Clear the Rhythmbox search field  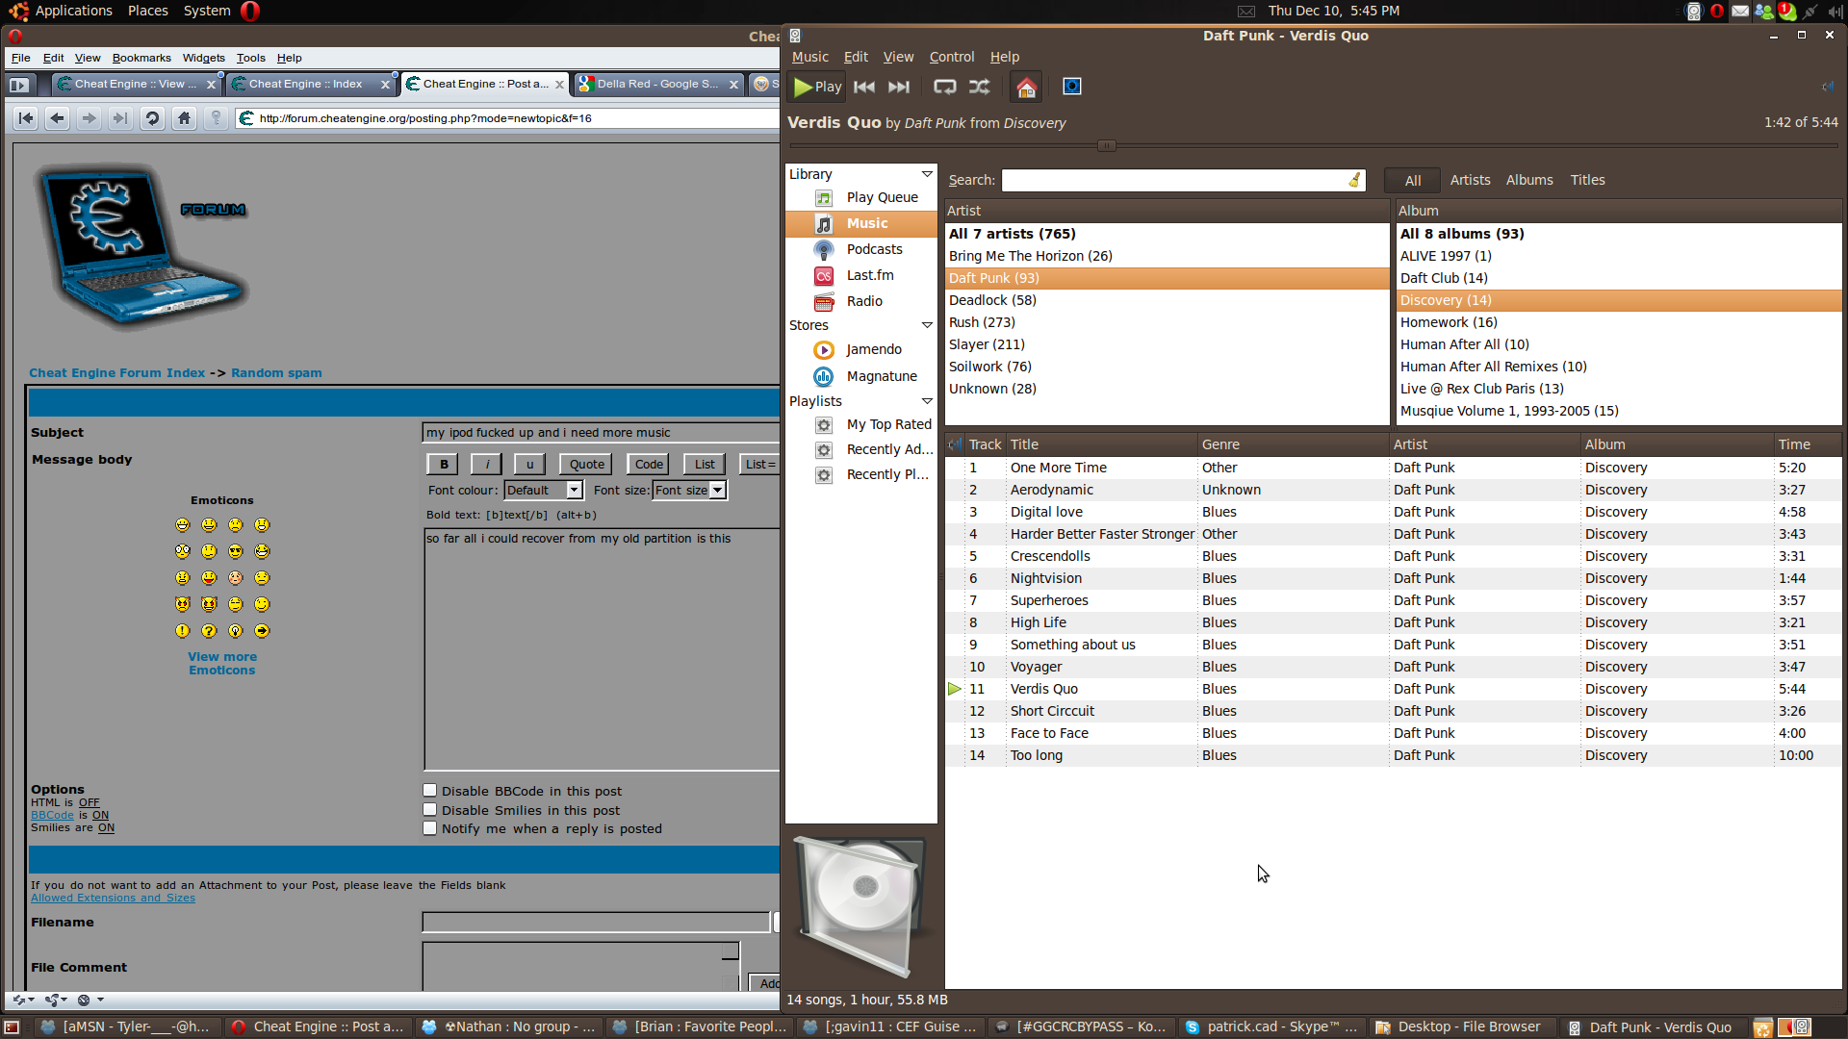point(1354,180)
